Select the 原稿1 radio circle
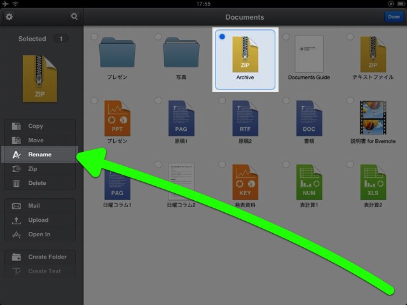This screenshot has height=305, width=407. click(x=158, y=100)
